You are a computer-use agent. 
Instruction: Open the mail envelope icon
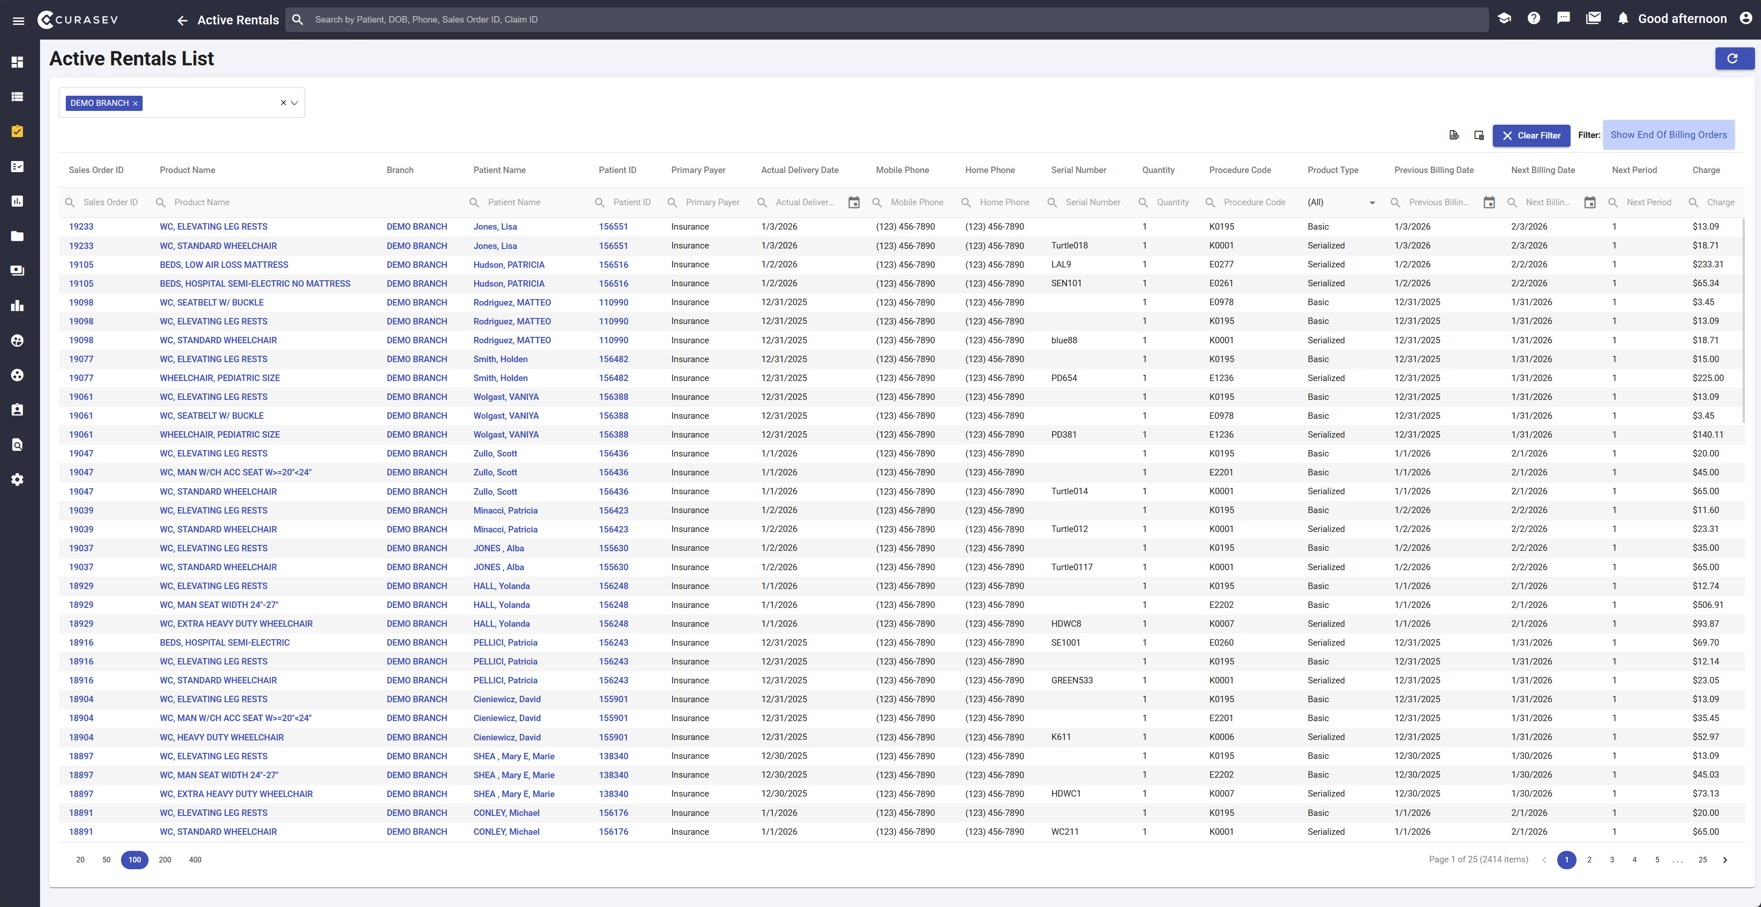(x=1594, y=18)
